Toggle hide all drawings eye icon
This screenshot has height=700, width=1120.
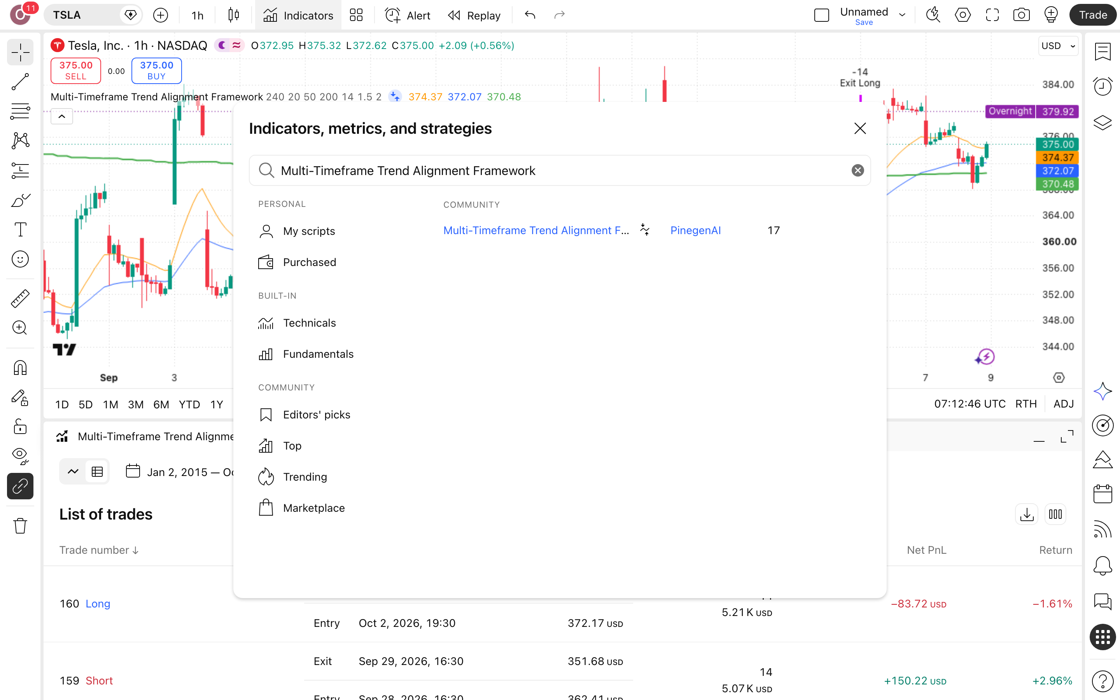click(20, 457)
